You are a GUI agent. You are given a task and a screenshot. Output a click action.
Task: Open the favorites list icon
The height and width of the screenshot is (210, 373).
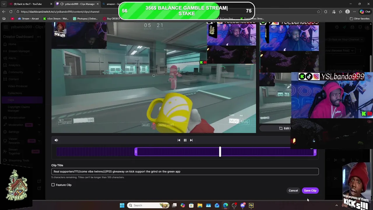(341, 12)
